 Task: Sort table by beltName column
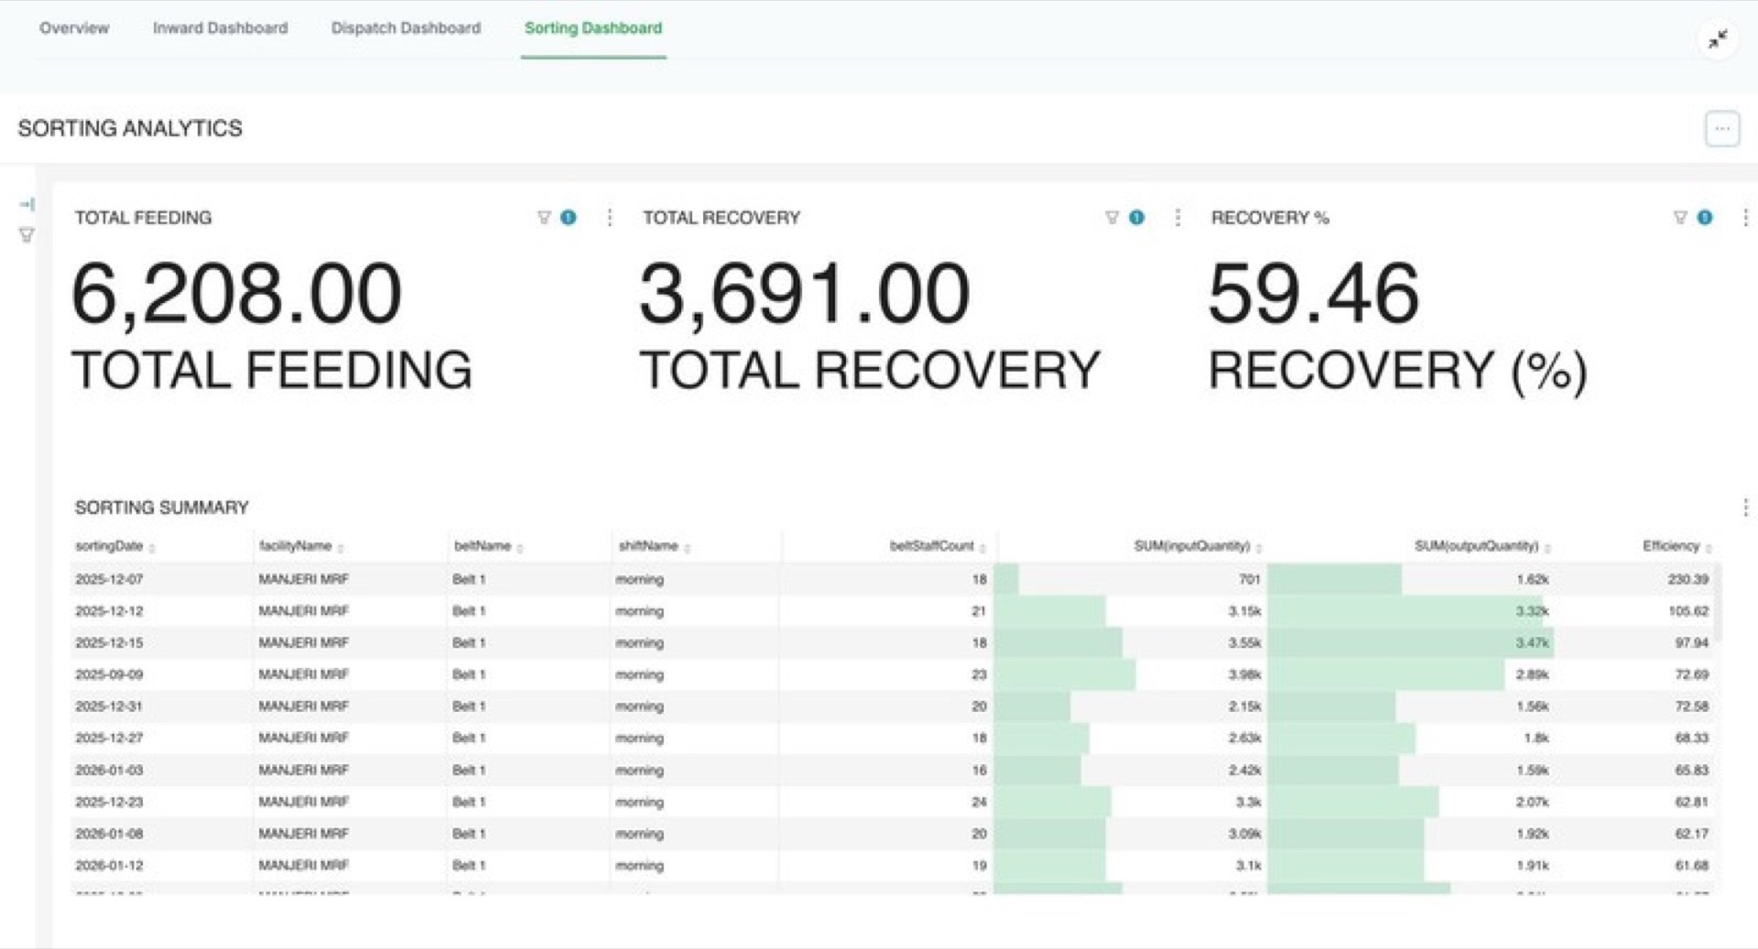pyautogui.click(x=488, y=546)
